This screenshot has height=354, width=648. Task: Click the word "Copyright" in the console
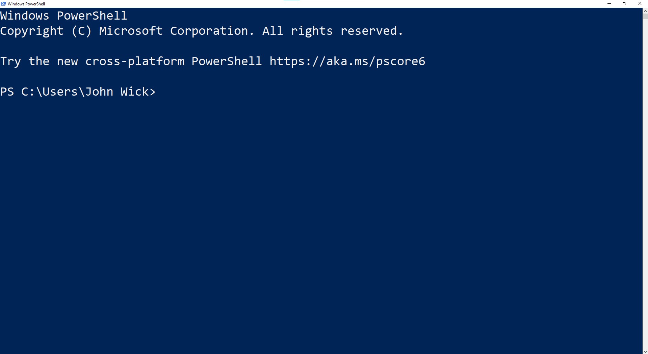[x=32, y=31]
